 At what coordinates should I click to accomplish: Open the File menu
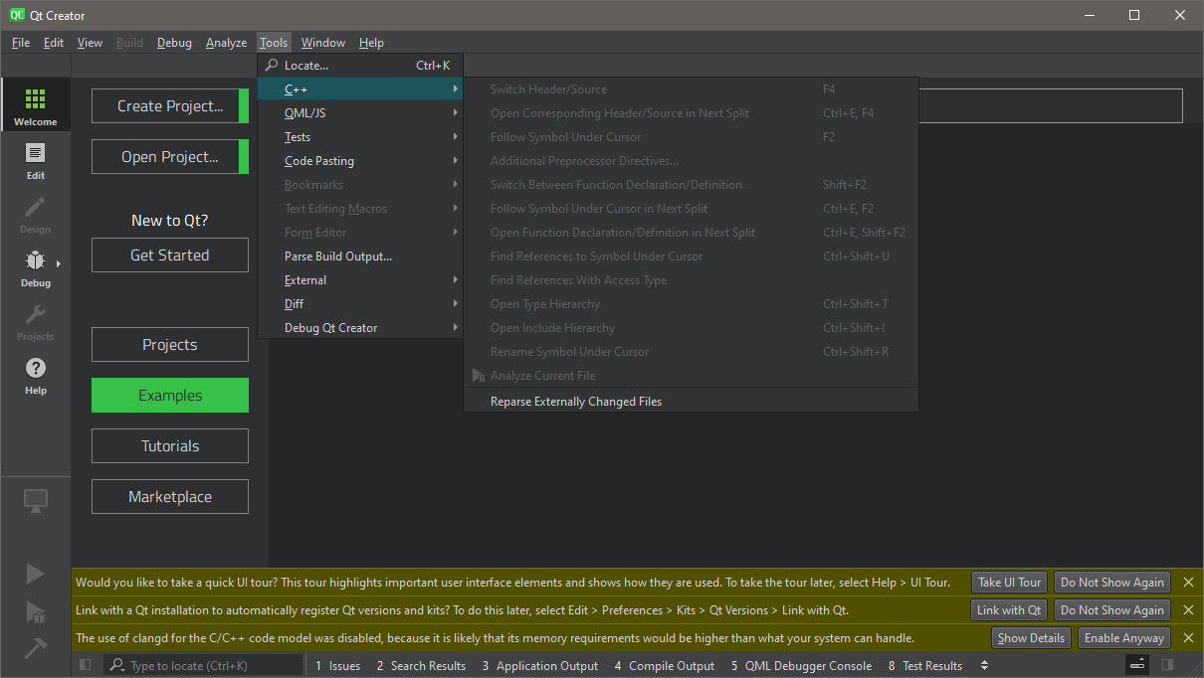[21, 43]
